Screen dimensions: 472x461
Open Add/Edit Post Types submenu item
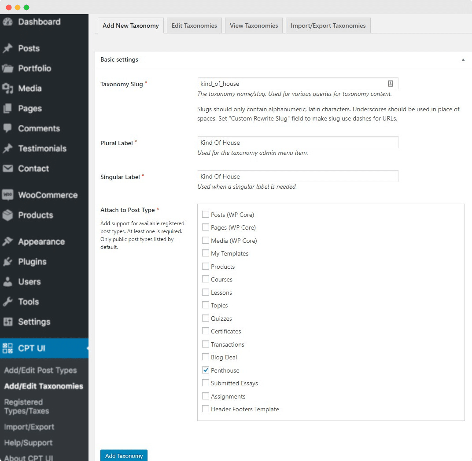tap(41, 370)
